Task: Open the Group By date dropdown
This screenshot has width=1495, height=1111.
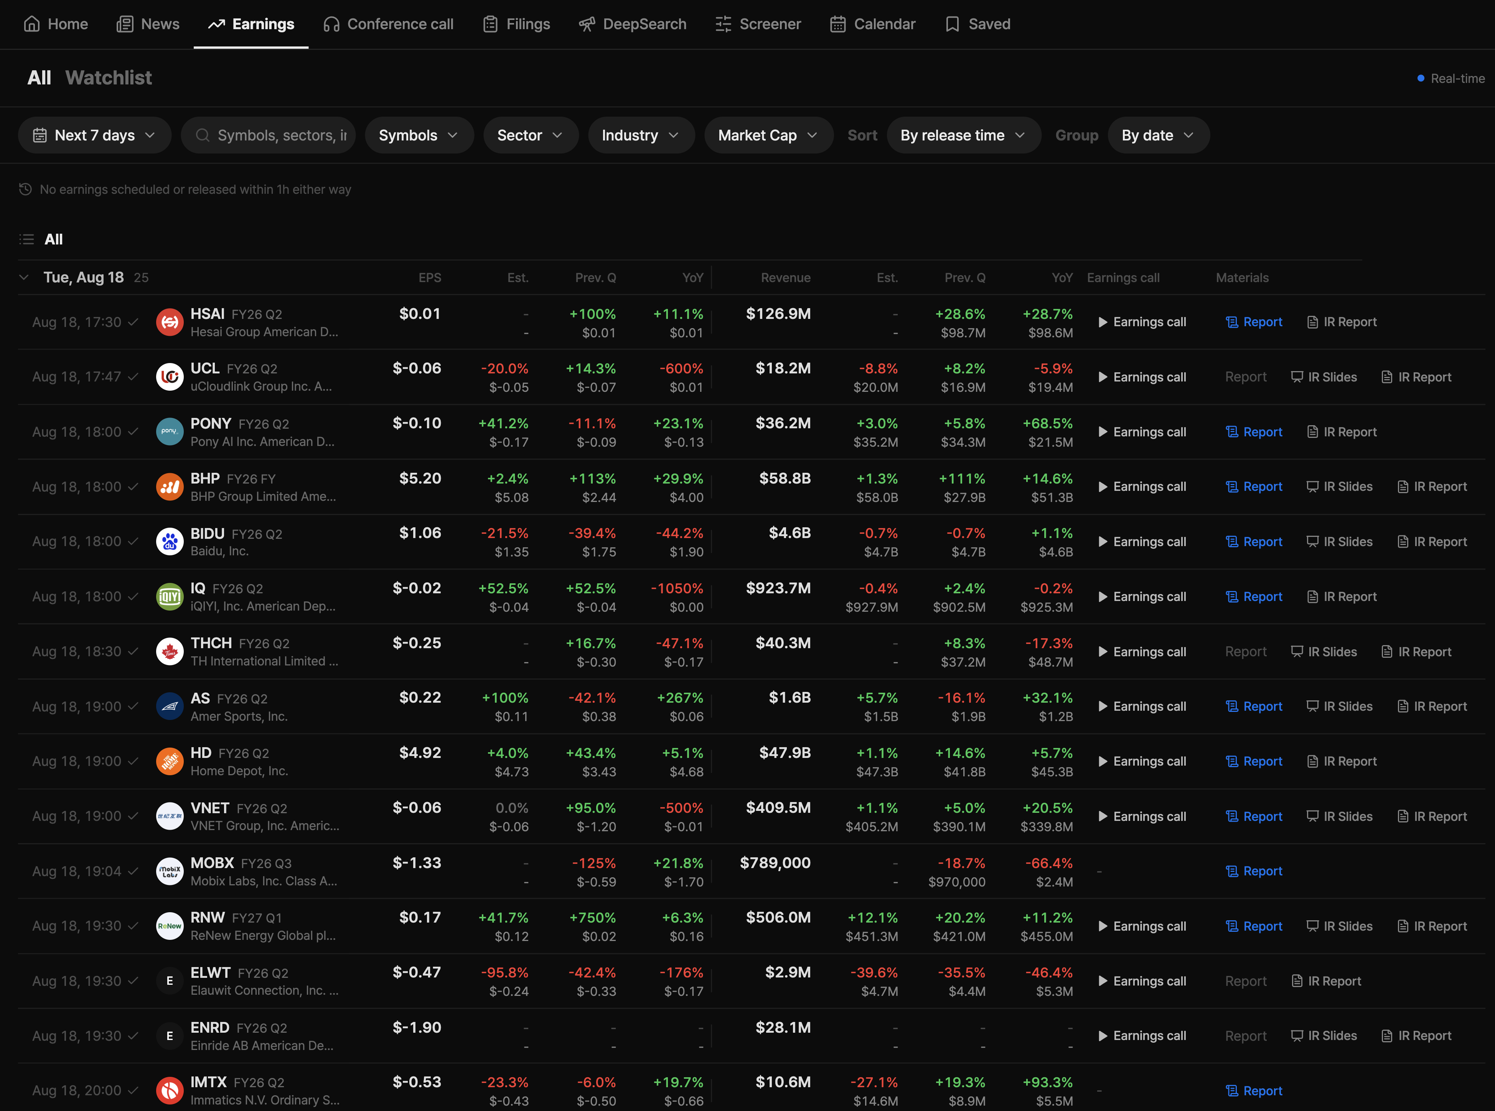Action: [x=1159, y=135]
